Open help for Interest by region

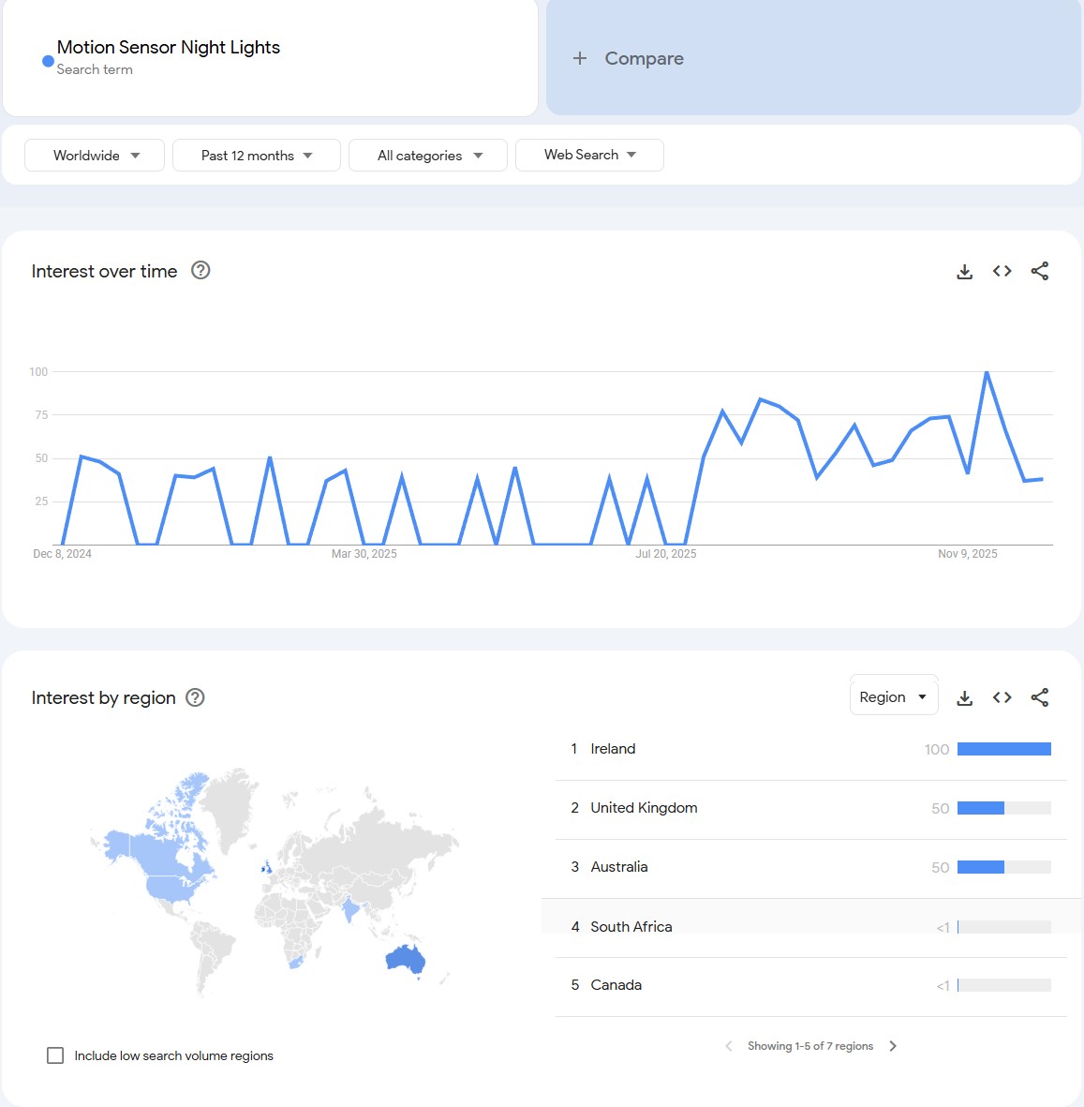coord(195,697)
